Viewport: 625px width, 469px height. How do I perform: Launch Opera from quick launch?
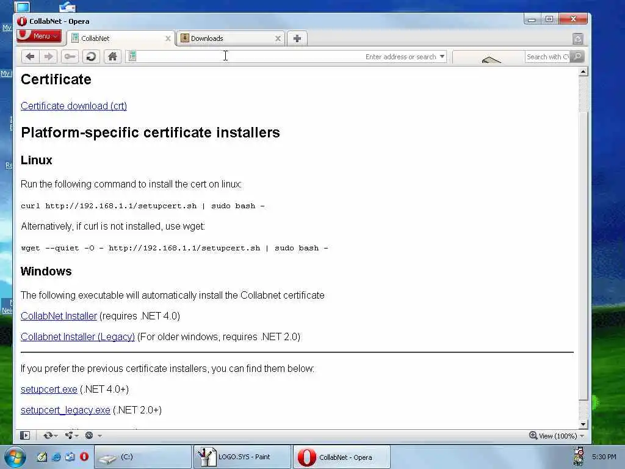click(x=84, y=457)
